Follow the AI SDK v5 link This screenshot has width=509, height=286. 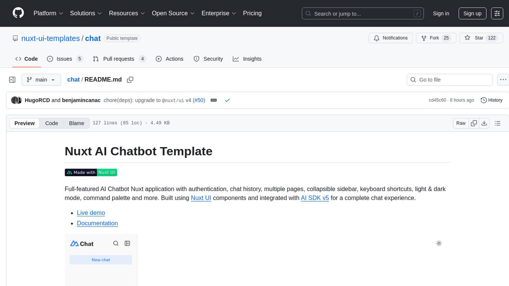(315, 198)
